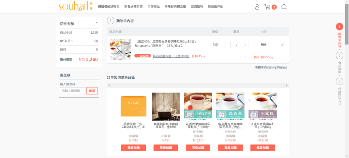Remove the tea item with X icon
Viewport: 349px width, 158px height.
point(282,45)
